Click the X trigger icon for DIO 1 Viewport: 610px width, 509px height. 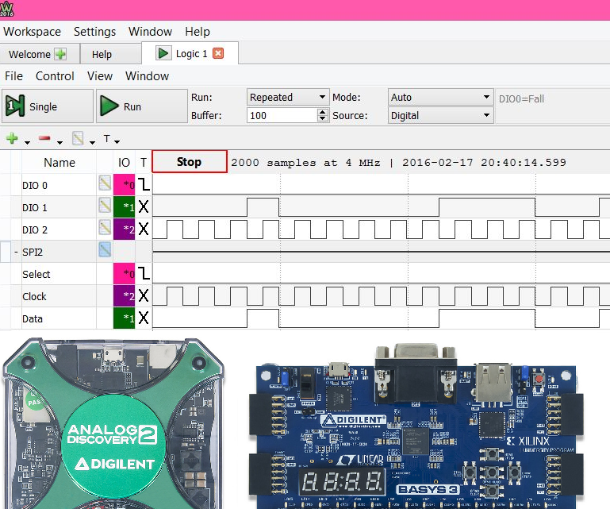click(144, 206)
